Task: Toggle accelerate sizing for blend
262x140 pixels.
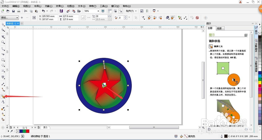Action: click(x=173, y=18)
